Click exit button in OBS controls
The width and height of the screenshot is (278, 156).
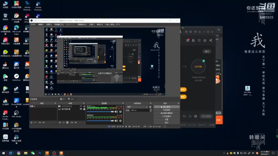[x=166, y=123]
